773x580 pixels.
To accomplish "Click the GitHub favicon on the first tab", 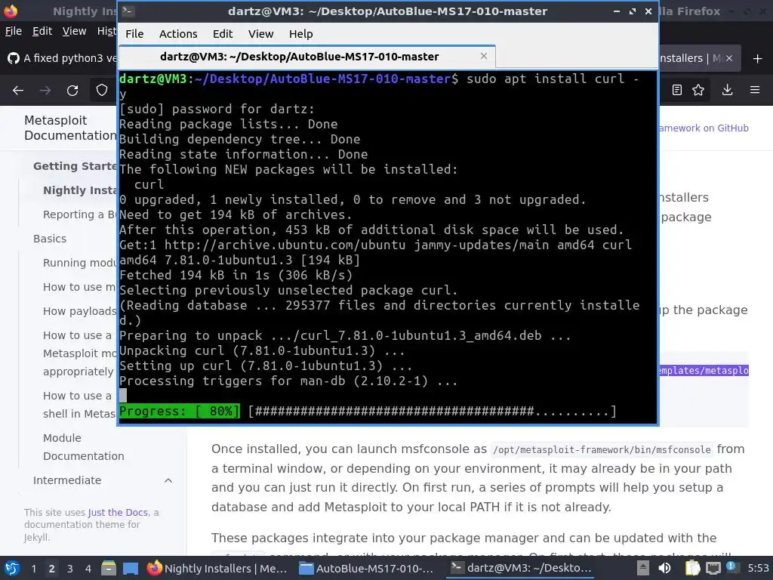I will click(x=14, y=58).
